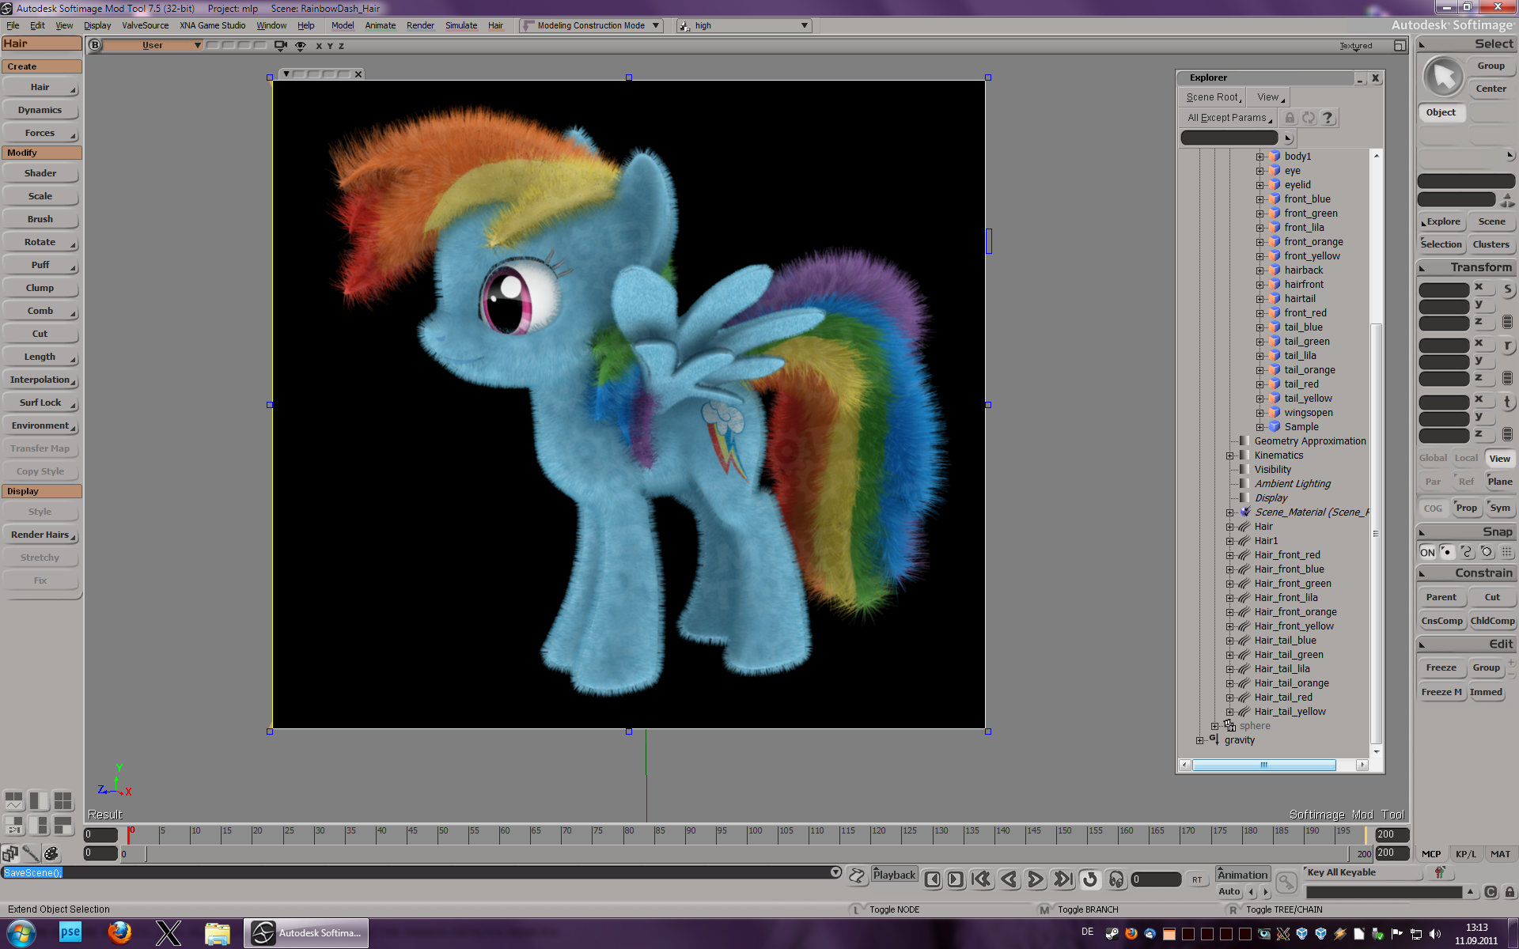Click the Comb hair modify button

click(40, 311)
